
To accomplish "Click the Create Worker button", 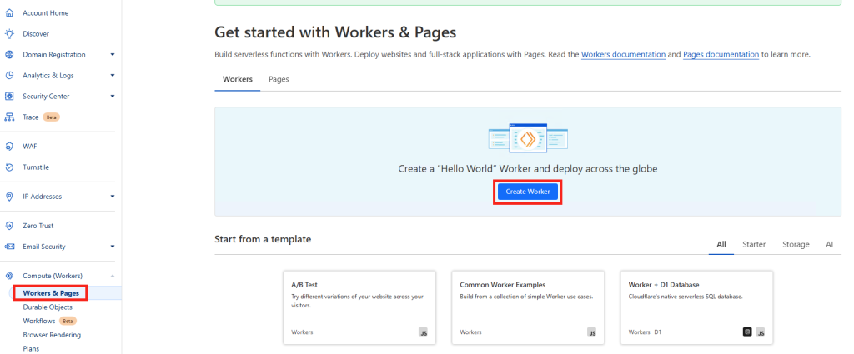I will (528, 192).
